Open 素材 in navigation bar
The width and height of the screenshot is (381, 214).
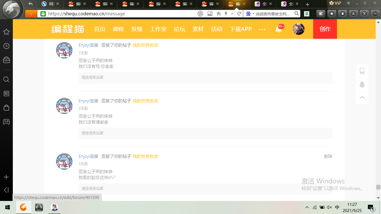click(198, 29)
